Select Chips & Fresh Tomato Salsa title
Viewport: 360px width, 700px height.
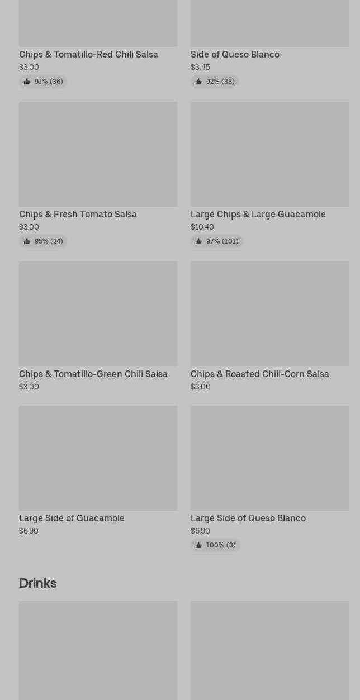coord(78,215)
